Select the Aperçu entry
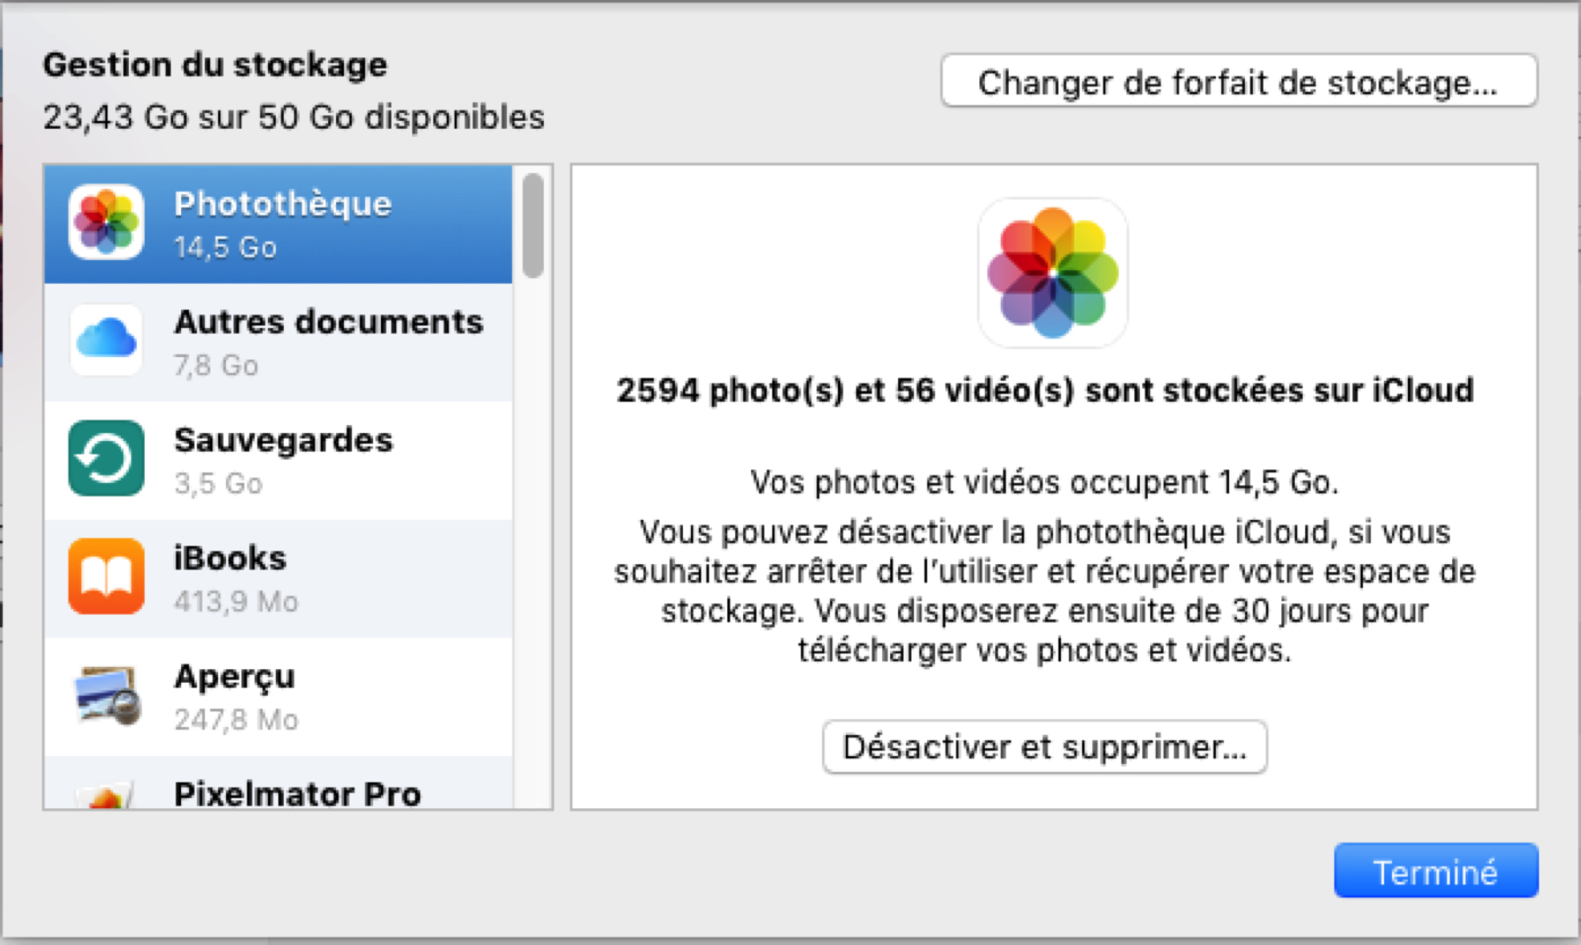The width and height of the screenshot is (1581, 945). [x=278, y=697]
